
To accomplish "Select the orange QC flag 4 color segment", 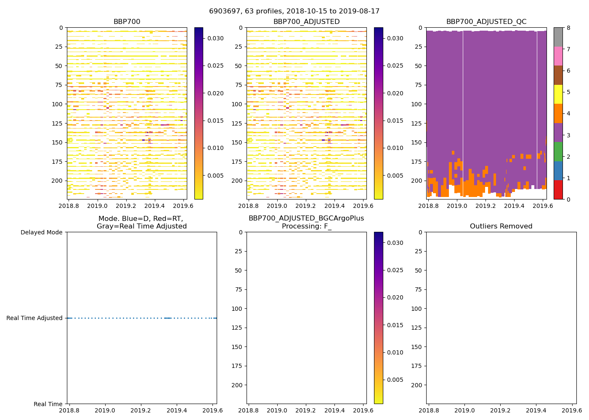I will pos(558,113).
